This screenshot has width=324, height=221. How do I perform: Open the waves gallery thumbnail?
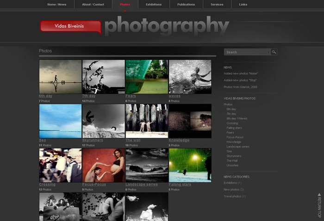pyautogui.click(x=190, y=76)
